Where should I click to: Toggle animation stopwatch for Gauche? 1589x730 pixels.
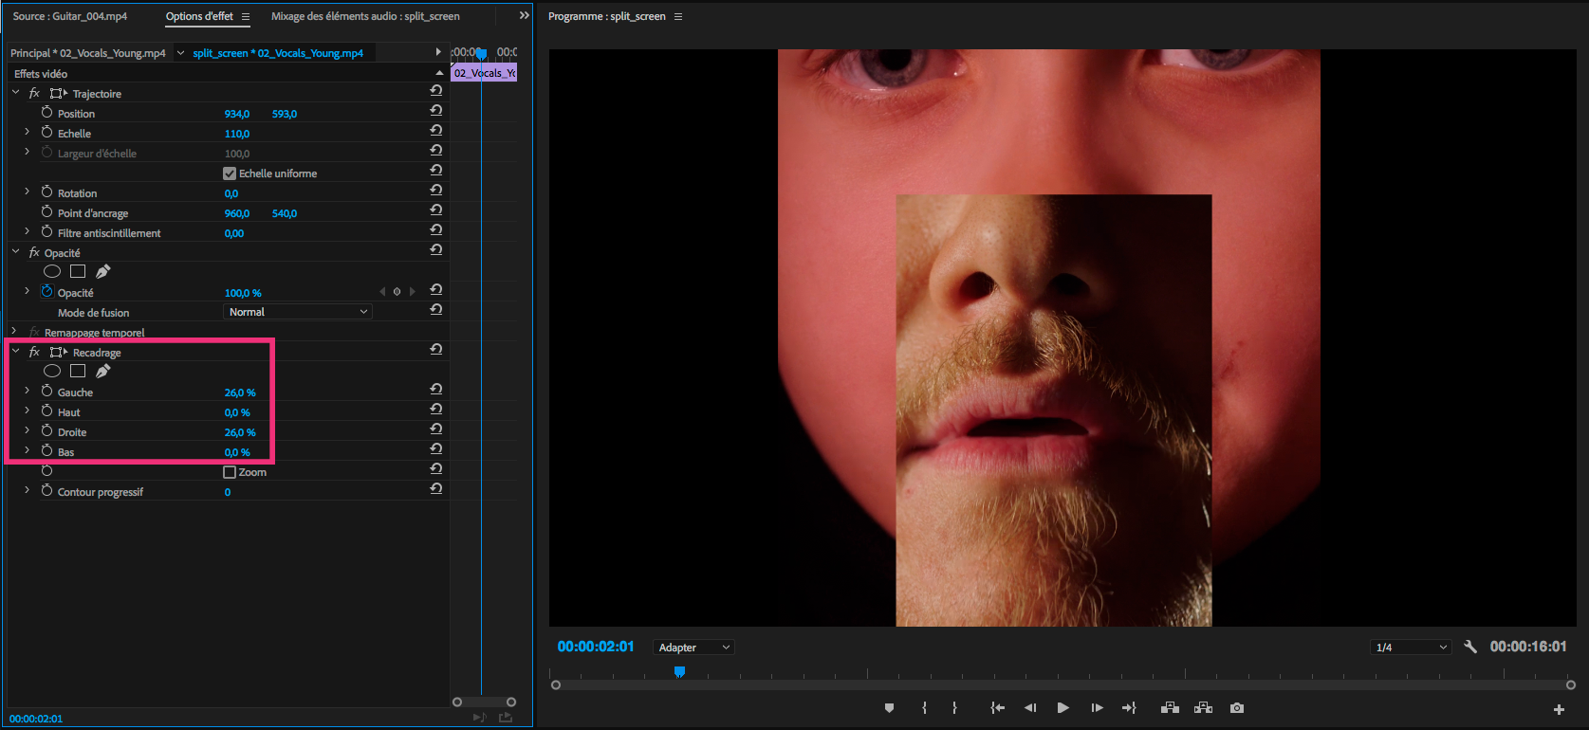point(46,392)
